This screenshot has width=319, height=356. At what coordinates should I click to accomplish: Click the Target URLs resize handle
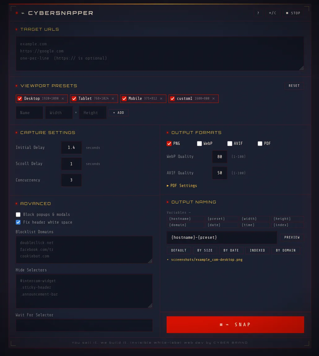(x=302, y=69)
